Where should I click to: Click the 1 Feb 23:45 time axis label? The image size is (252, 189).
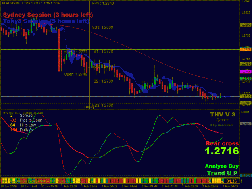pyautogui.click(x=89, y=187)
